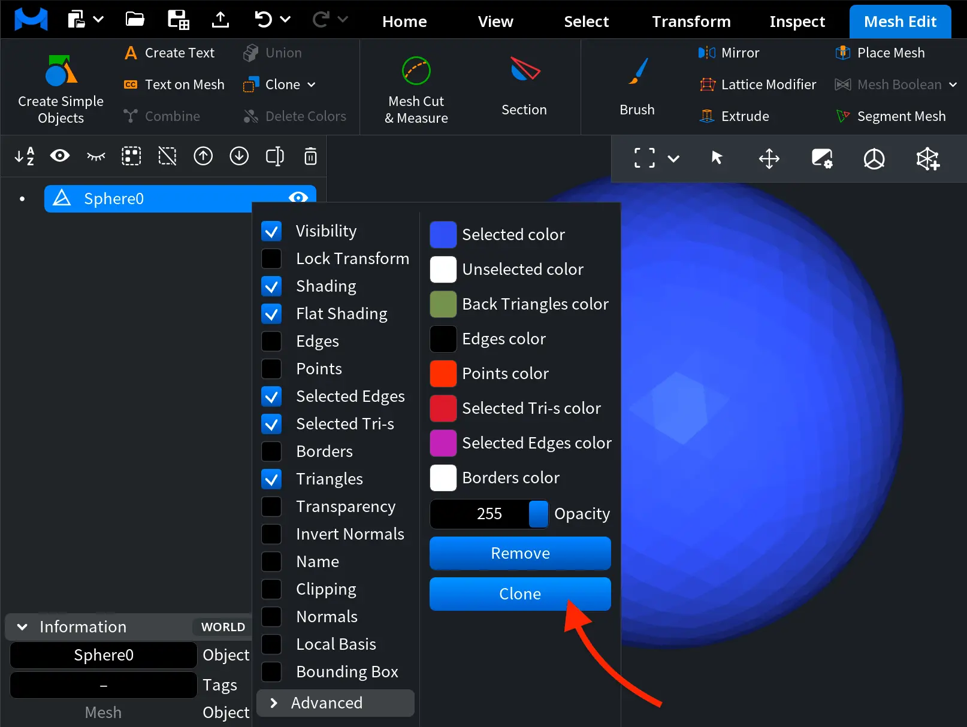The height and width of the screenshot is (727, 967).
Task: Click the delete trash icon in scene toolbar
Action: tap(310, 157)
